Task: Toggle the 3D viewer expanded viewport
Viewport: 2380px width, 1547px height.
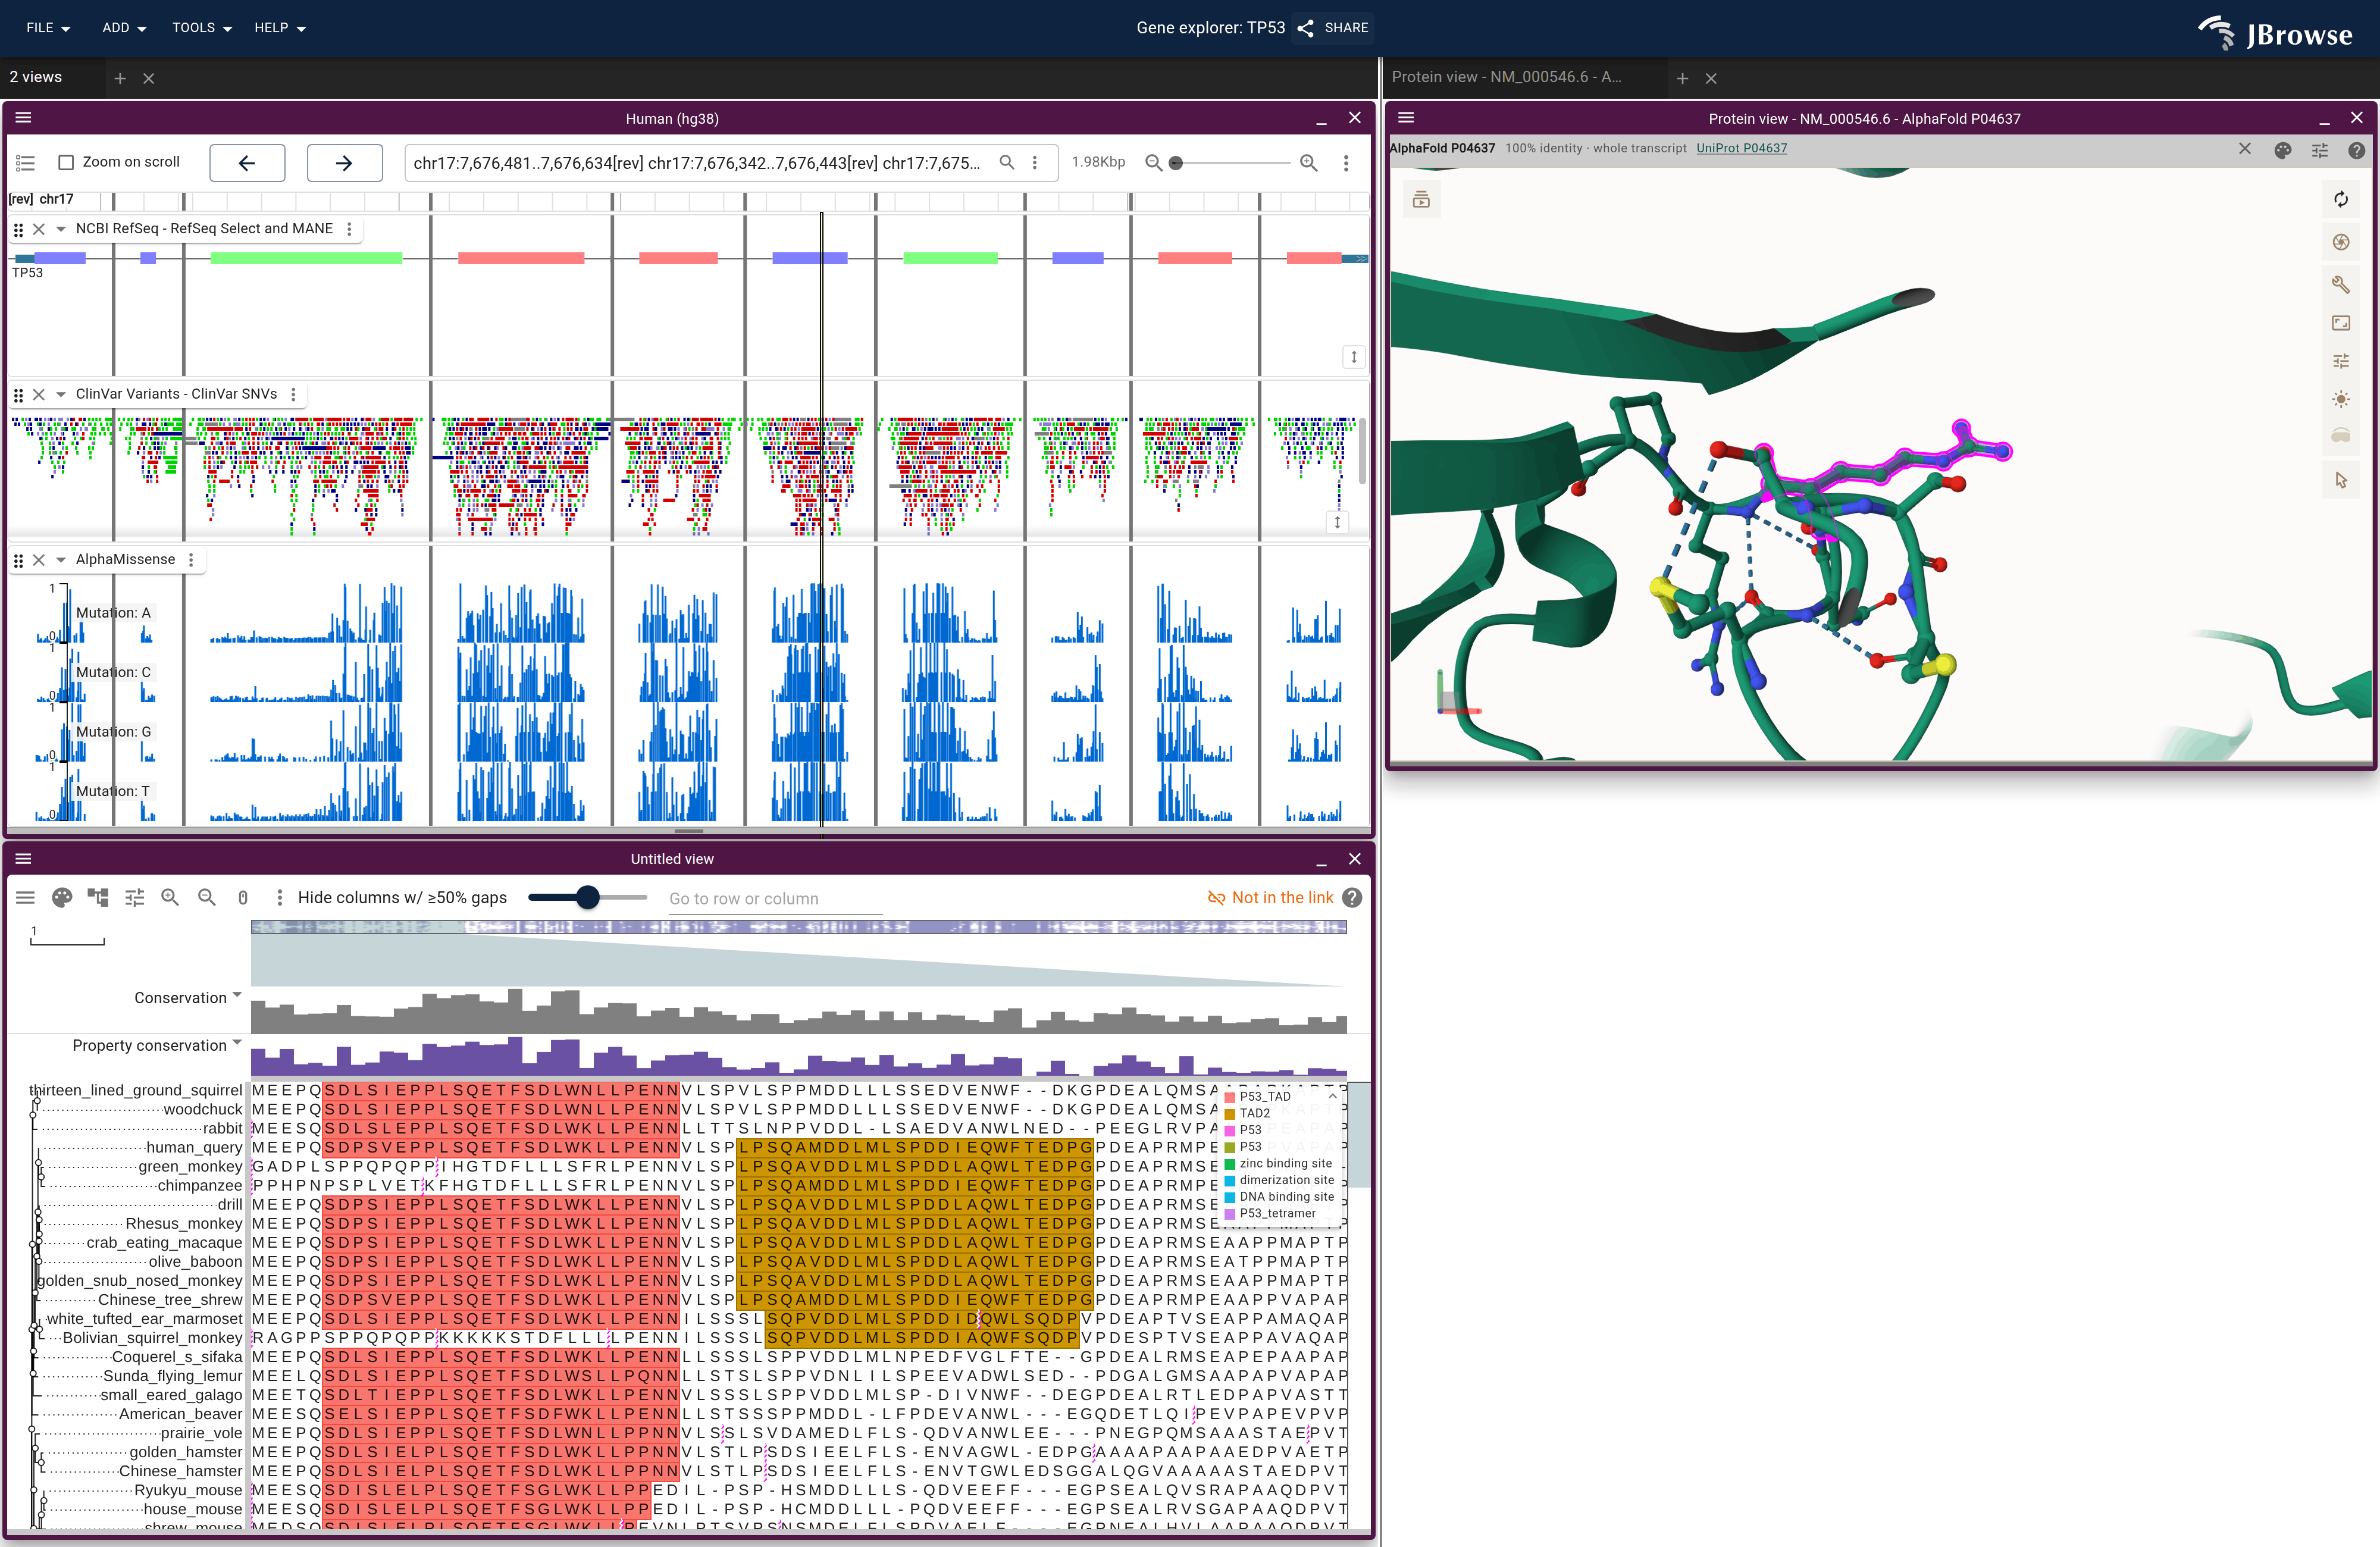Action: pyautogui.click(x=2341, y=323)
